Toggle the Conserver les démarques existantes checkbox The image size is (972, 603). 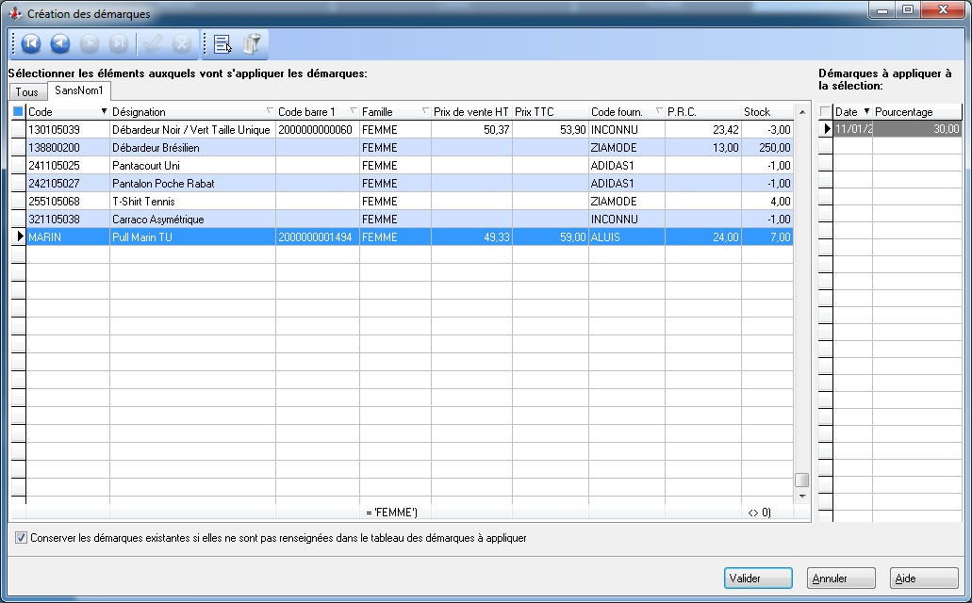tap(22, 538)
